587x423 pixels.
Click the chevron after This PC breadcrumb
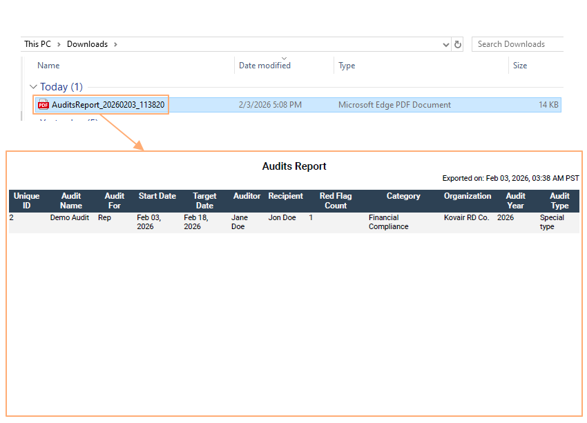[x=58, y=43]
